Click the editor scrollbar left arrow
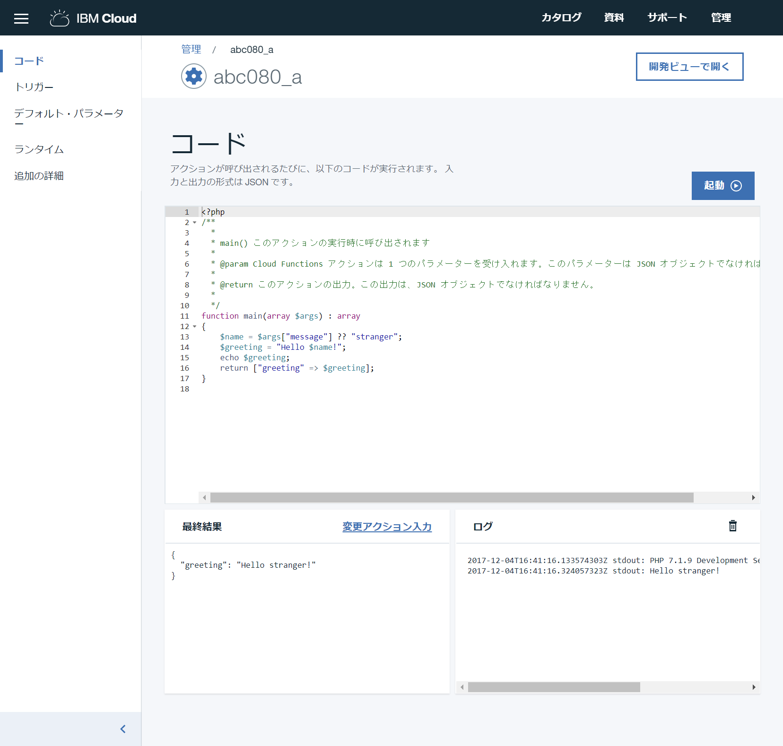The width and height of the screenshot is (783, 746). pyautogui.click(x=204, y=497)
